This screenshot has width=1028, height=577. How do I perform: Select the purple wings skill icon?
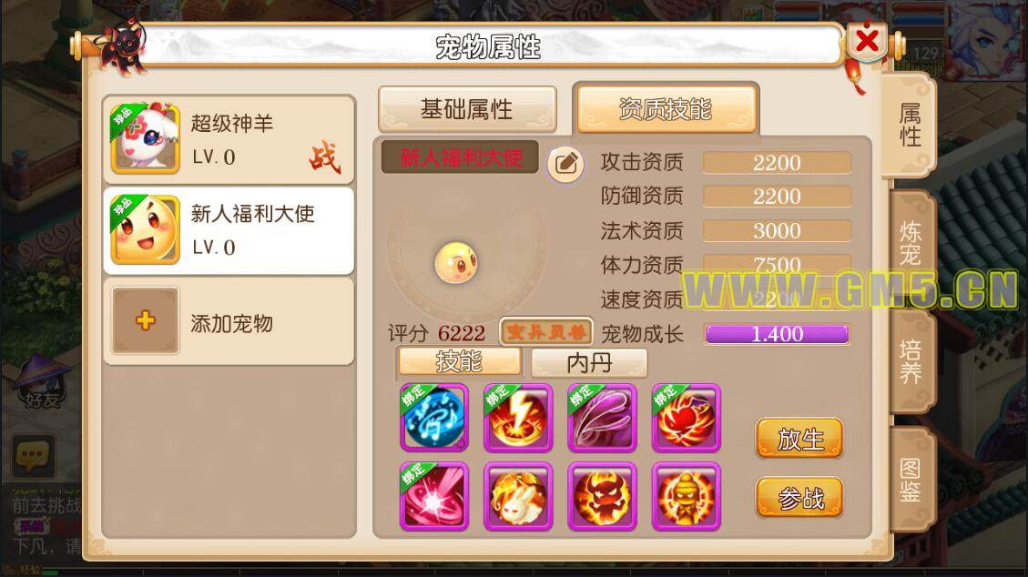click(602, 418)
